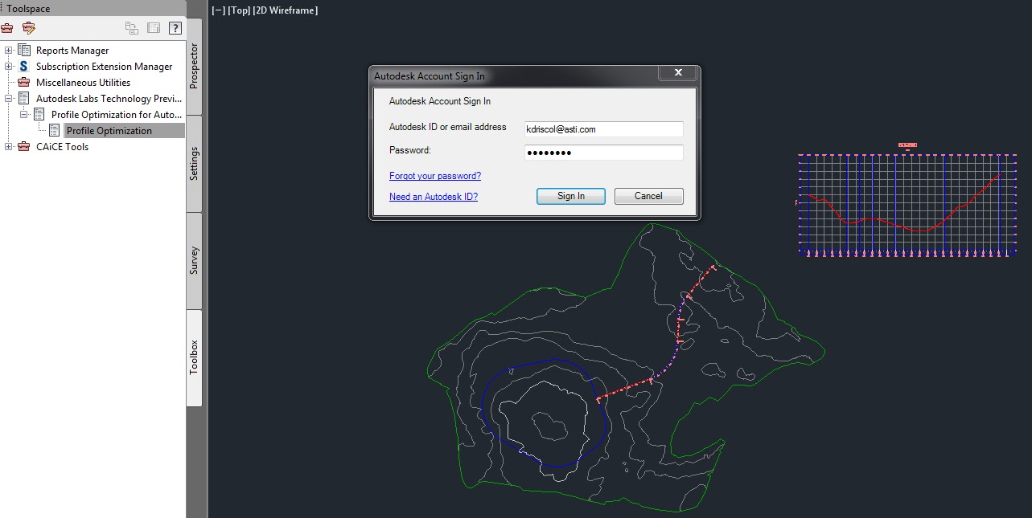
Task: Expand the Subscription Extension Manager node
Action: (x=8, y=67)
